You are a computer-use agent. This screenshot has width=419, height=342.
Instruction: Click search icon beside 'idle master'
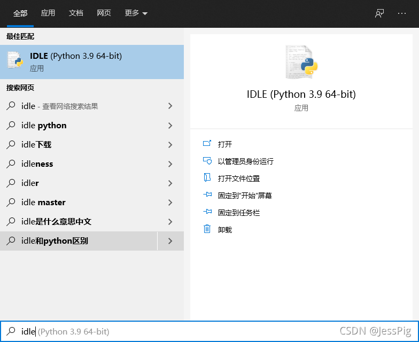[11, 202]
